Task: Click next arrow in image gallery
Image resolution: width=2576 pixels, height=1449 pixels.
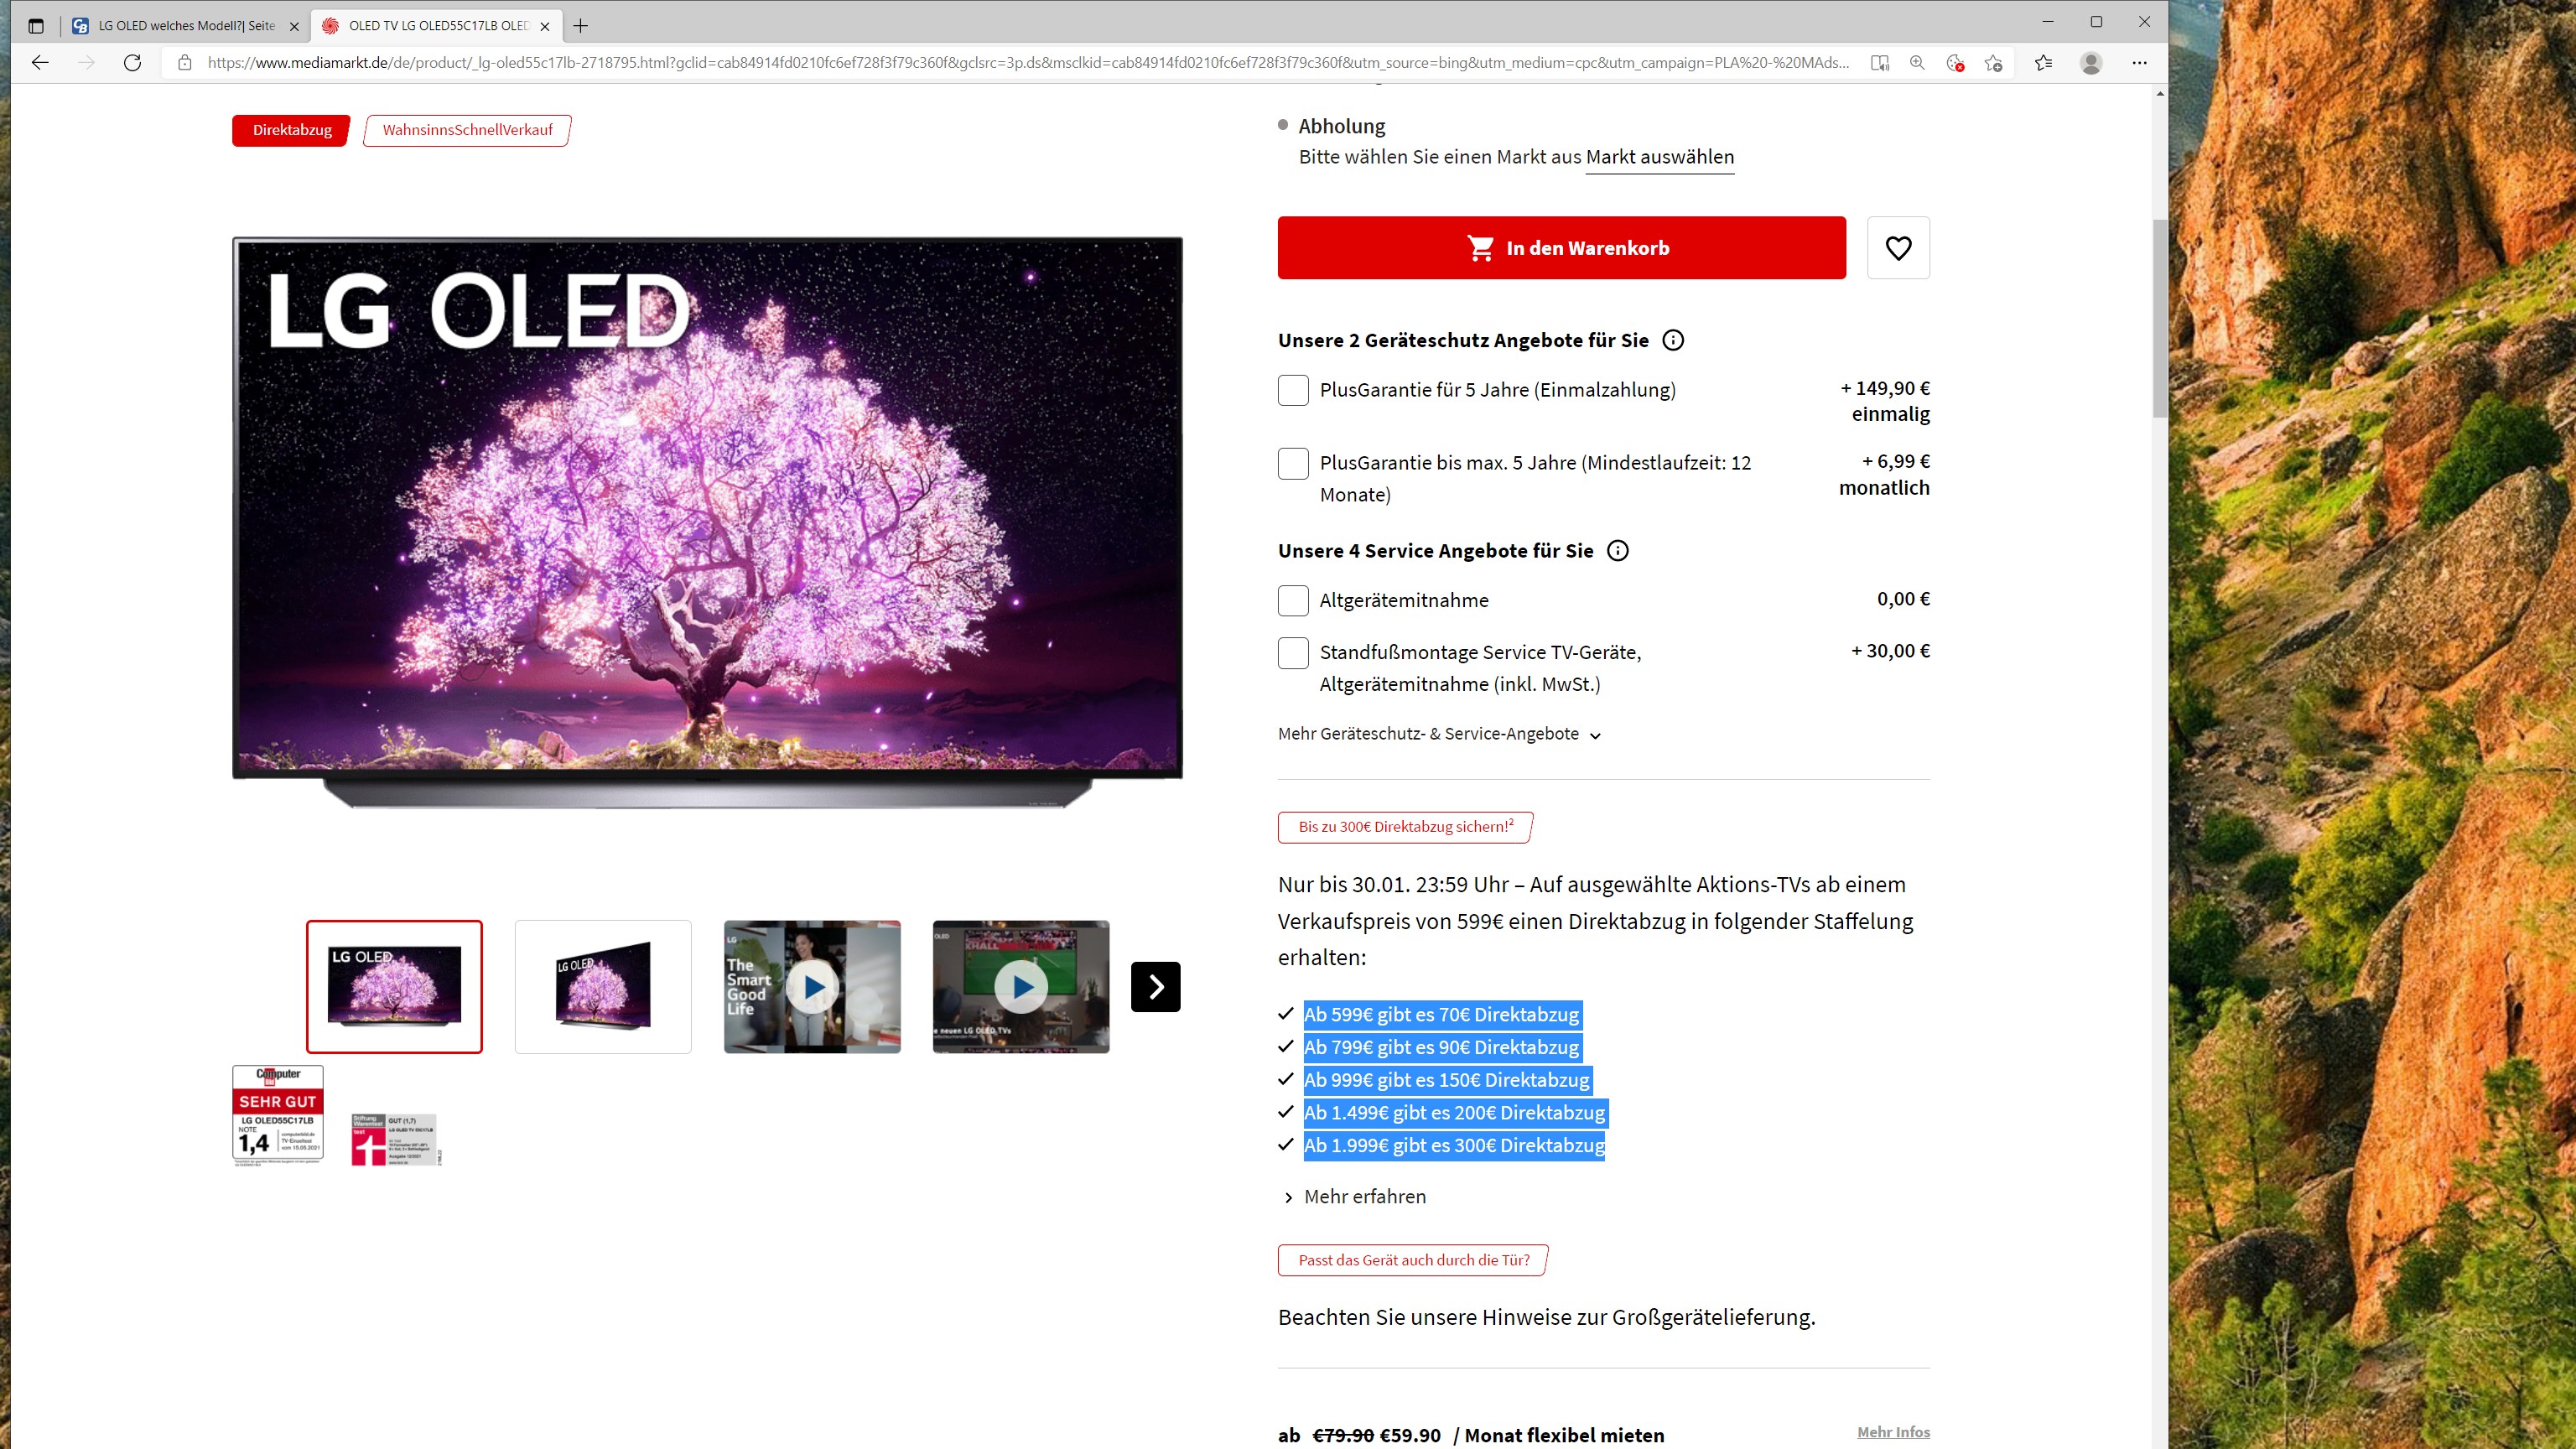Action: (1155, 987)
